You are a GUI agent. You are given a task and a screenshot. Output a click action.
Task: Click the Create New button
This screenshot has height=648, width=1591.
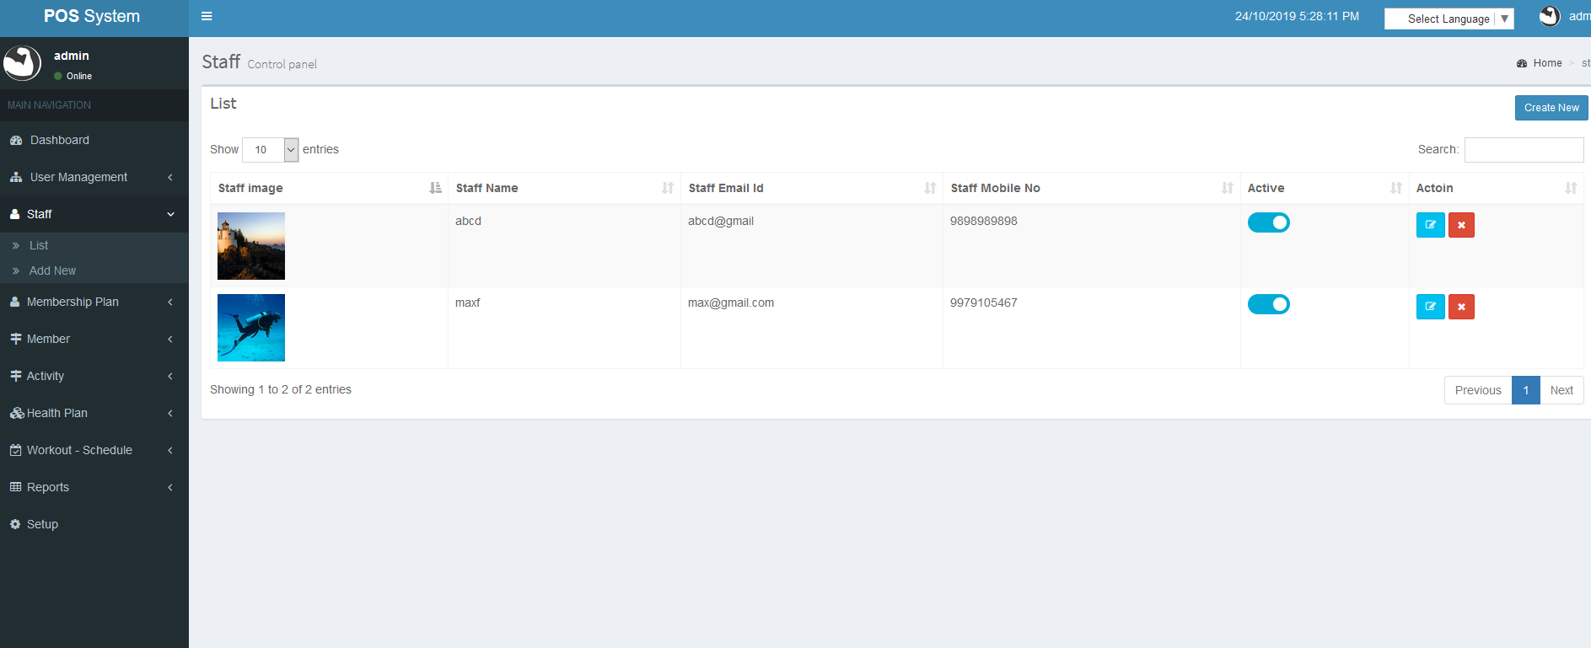click(x=1551, y=108)
